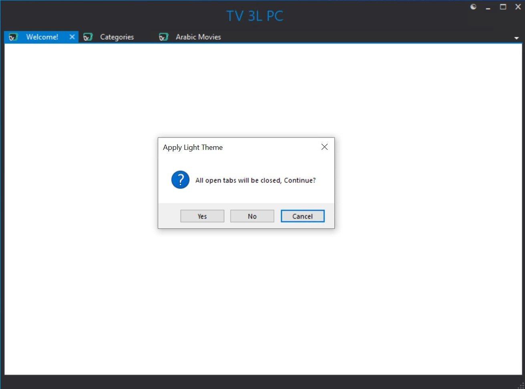
Task: Expand the tab list dropdown arrow
Action: 517,38
